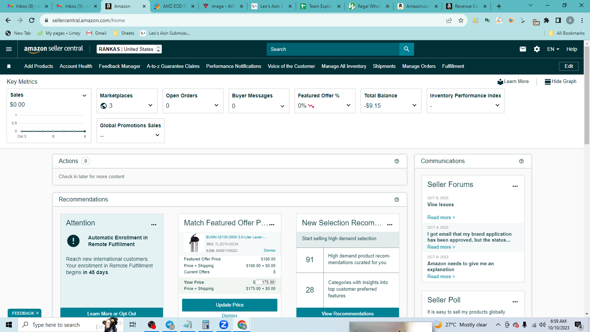Click the search magnifier button

pyautogui.click(x=406, y=49)
